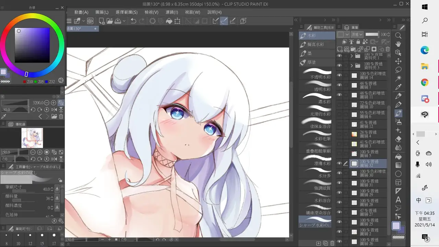Image resolution: width=439 pixels, height=247 pixels.
Task: Hide layer 圖層 14 using eye icon
Action: pos(340,75)
